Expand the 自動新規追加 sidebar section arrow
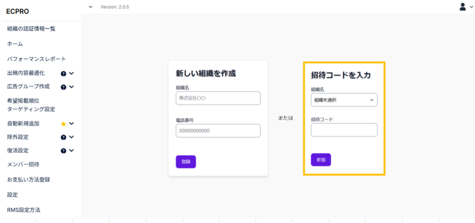This screenshot has height=223, width=475. [72, 124]
